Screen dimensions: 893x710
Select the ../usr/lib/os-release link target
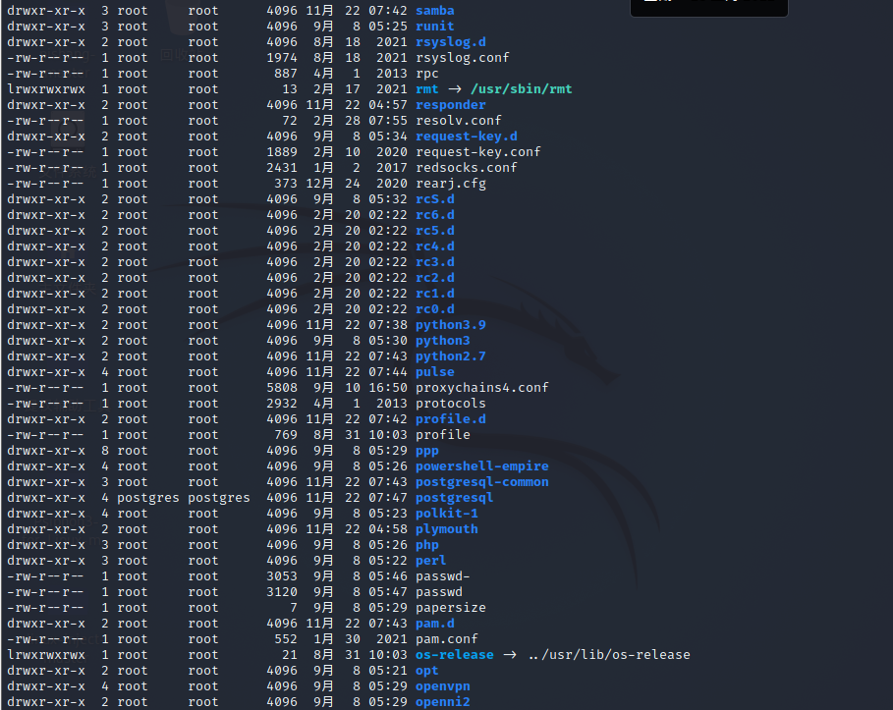click(609, 655)
